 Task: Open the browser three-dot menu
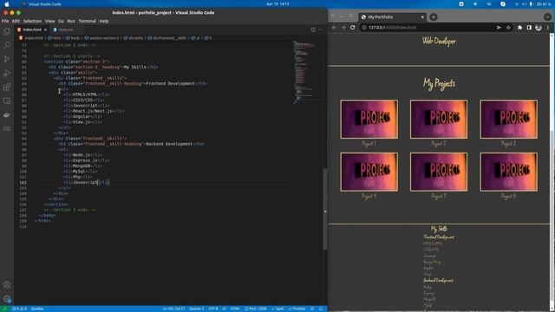point(547,27)
